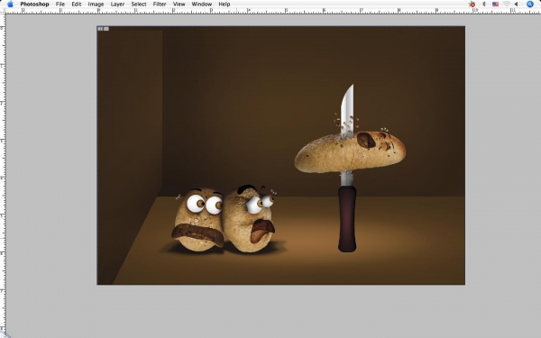Open the View menu
Screen dimensions: 541x338
(x=179, y=5)
